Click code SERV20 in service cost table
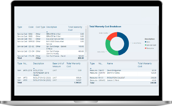The width and height of the screenshot is (172, 106). tap(32, 42)
